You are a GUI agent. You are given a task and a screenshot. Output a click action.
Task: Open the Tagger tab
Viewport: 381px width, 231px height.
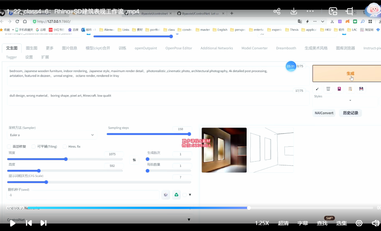tap(12, 57)
